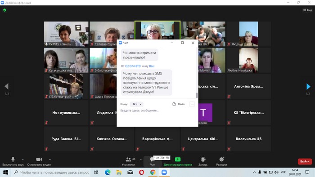Open Opera browser from the taskbar

141,172
